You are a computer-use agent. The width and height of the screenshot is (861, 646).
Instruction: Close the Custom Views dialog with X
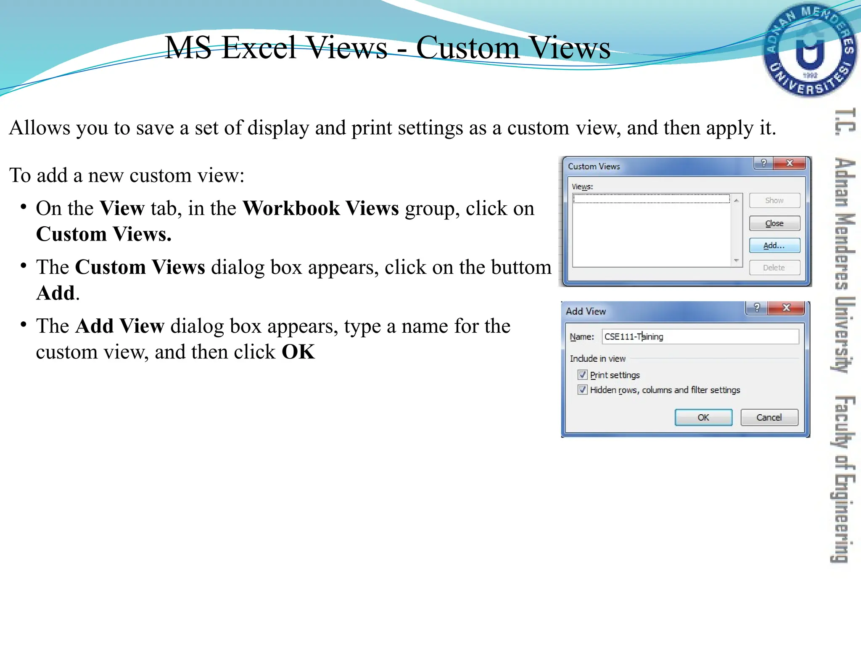pos(790,163)
